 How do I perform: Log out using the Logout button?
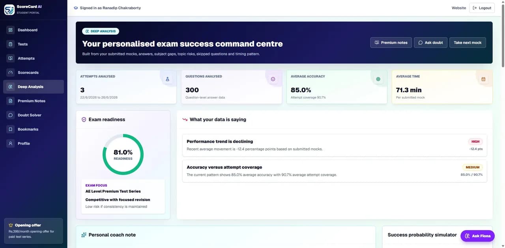[482, 8]
